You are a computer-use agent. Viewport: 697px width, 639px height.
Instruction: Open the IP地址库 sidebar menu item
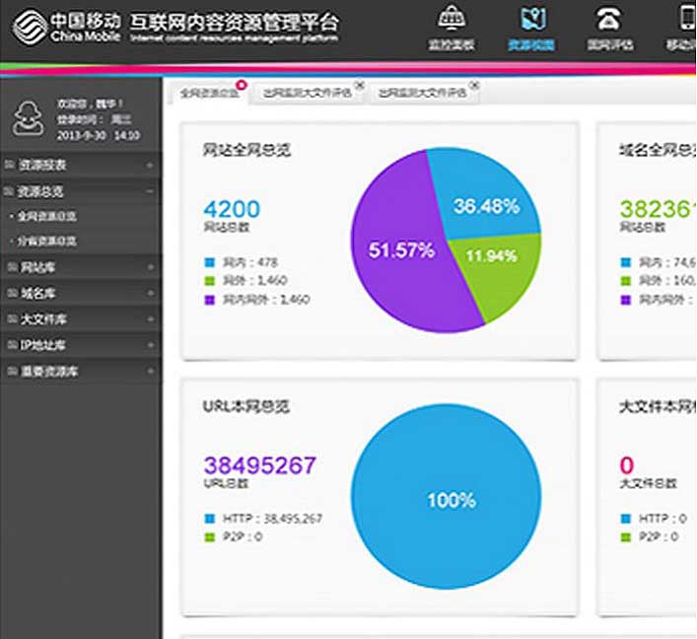click(x=43, y=345)
